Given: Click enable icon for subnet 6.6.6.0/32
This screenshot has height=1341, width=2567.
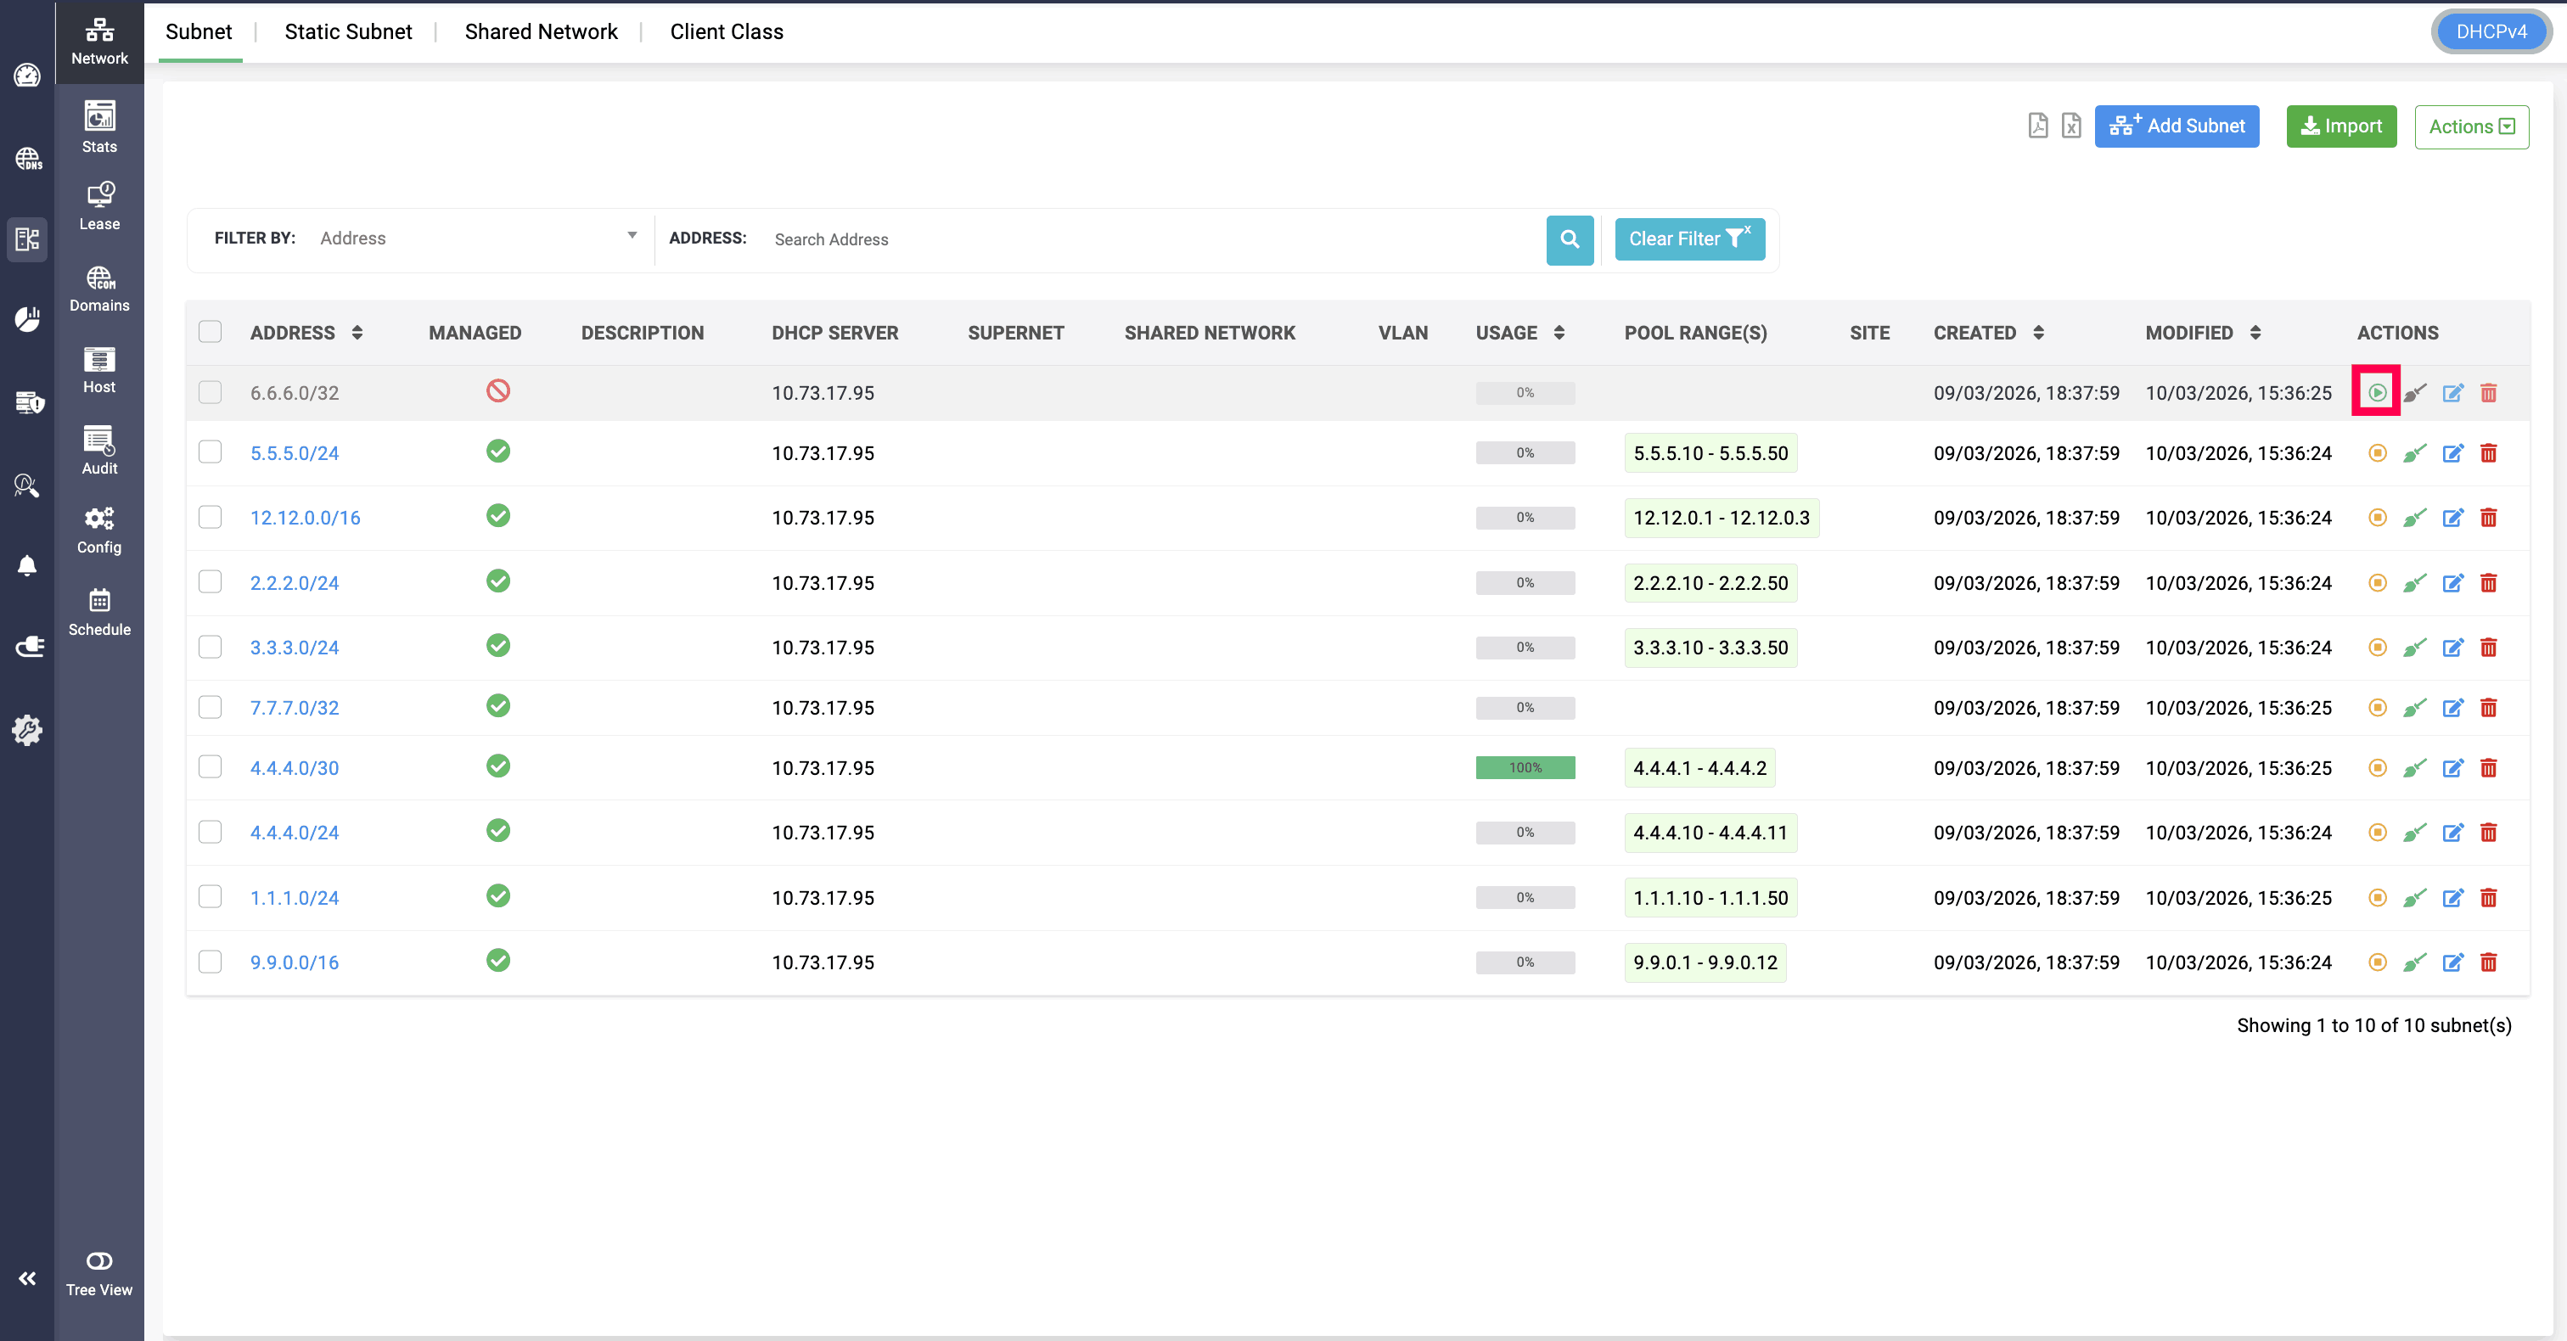Looking at the screenshot, I should [x=2377, y=392].
